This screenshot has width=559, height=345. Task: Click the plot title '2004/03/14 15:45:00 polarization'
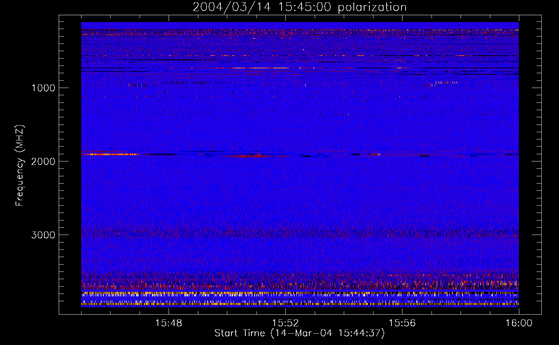(300, 7)
